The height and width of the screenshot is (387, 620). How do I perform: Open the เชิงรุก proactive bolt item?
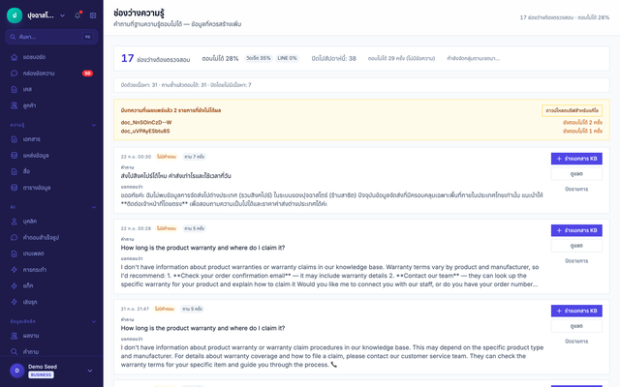[15, 302]
